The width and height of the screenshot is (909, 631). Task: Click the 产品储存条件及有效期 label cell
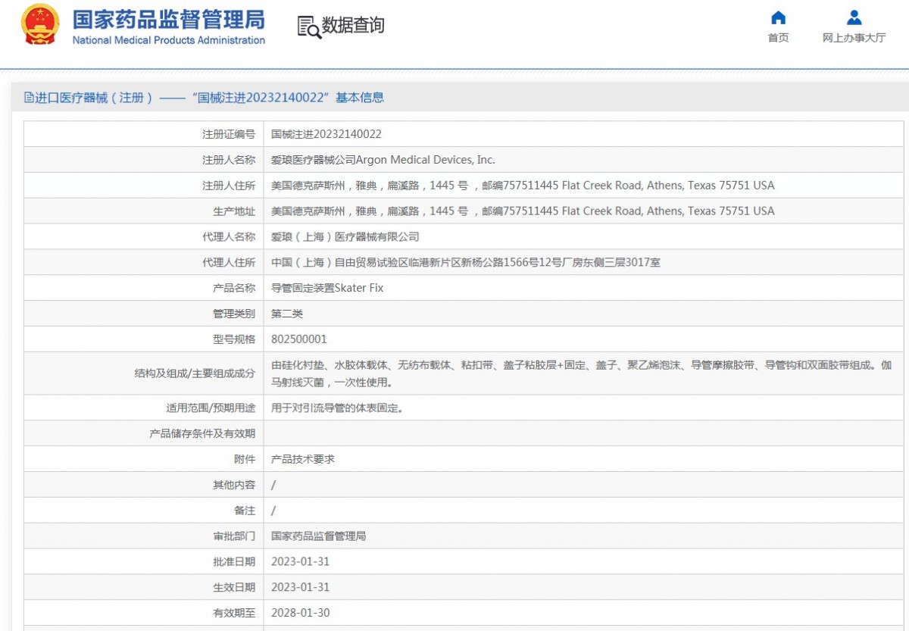coord(144,433)
